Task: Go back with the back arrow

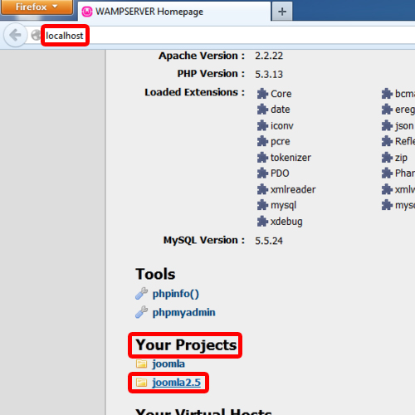Action: pos(15,35)
